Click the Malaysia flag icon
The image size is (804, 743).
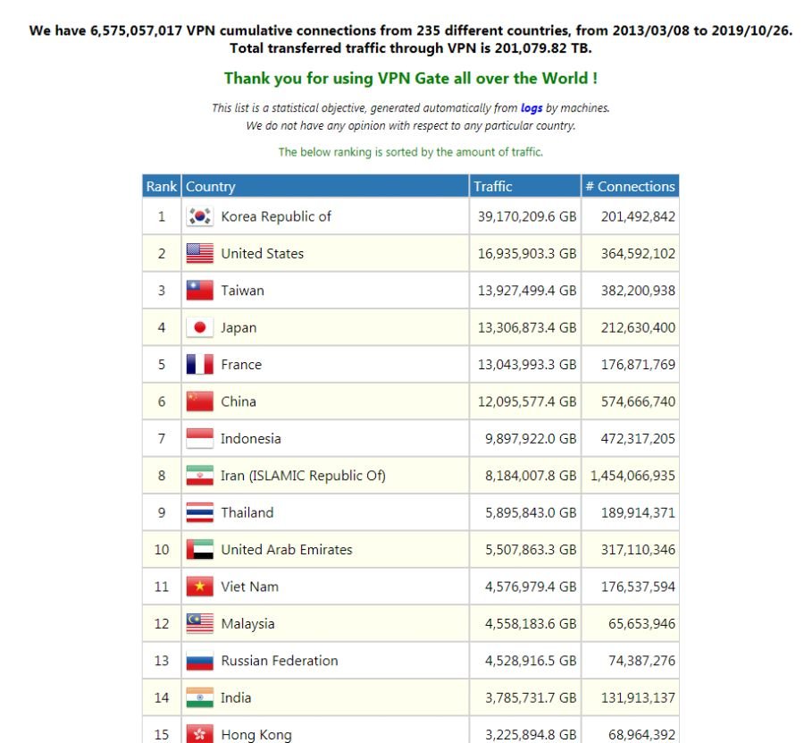pyautogui.click(x=199, y=624)
